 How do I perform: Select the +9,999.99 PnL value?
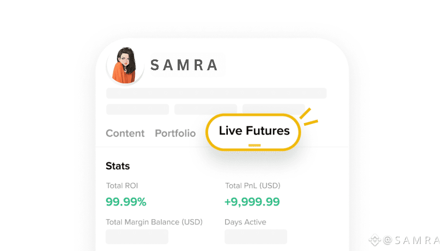click(x=252, y=202)
